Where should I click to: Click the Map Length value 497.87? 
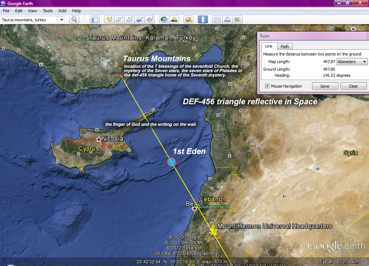pyautogui.click(x=329, y=62)
